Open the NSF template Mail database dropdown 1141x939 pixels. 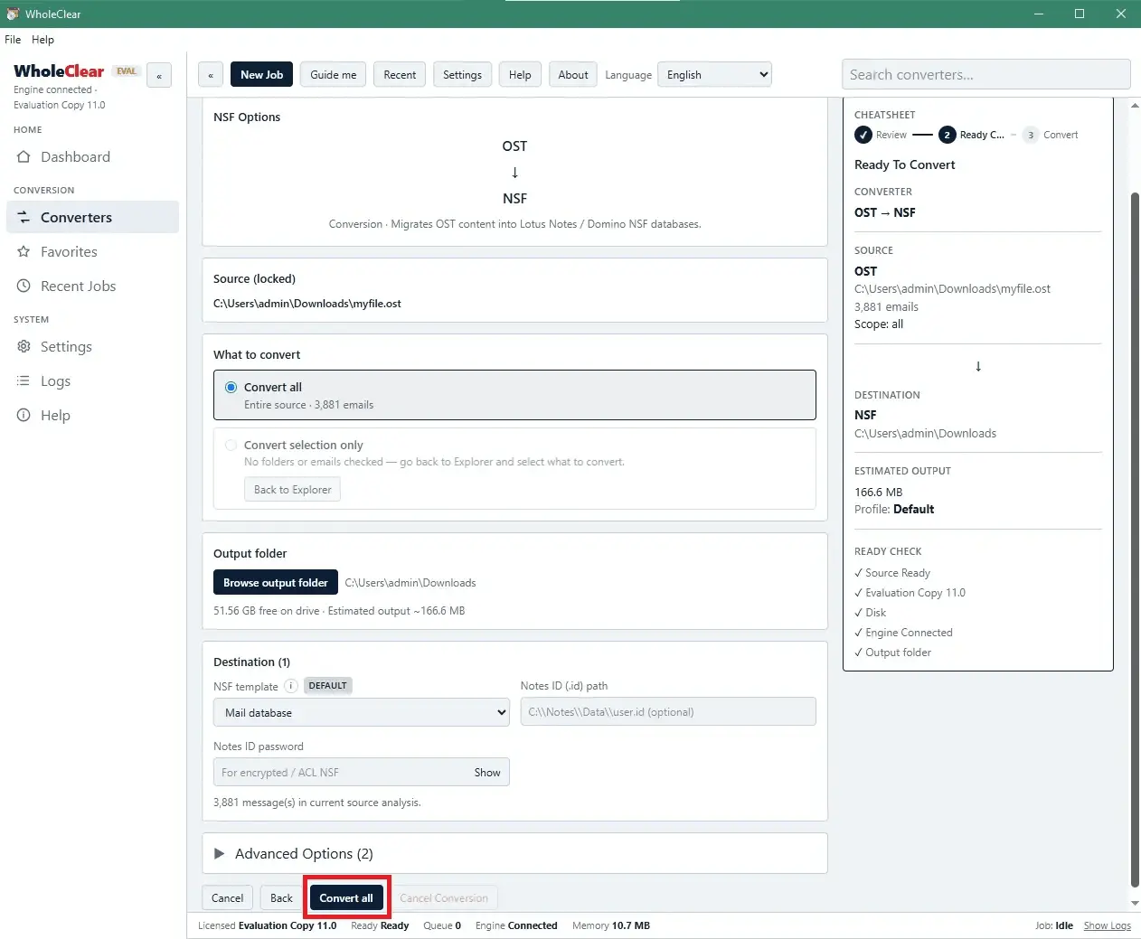(362, 712)
